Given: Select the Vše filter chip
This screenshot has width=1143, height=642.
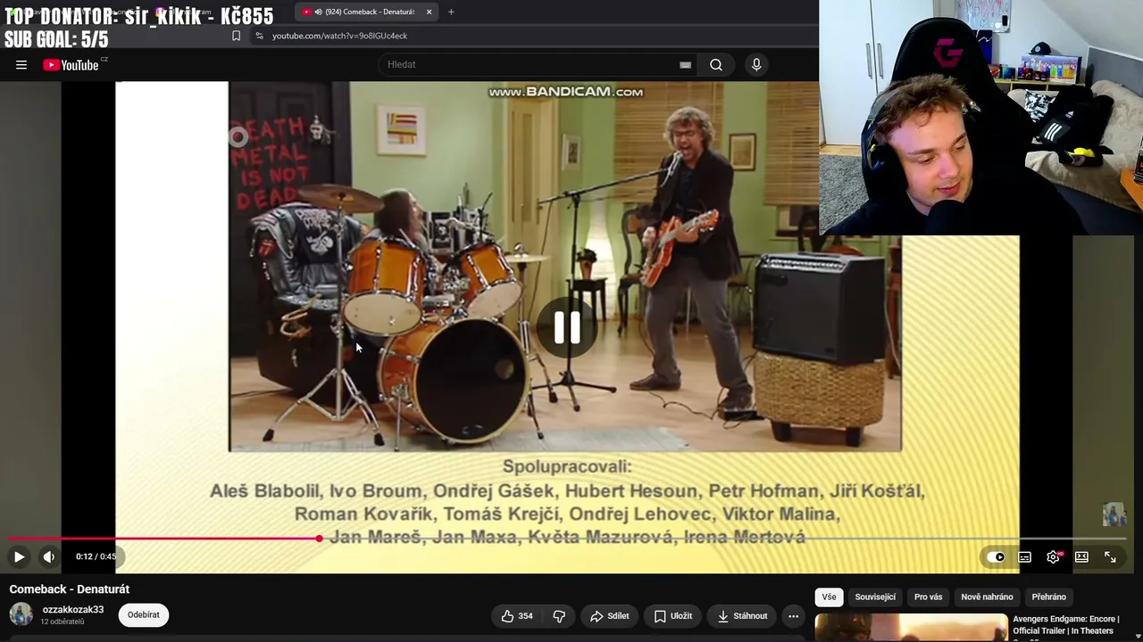Looking at the screenshot, I should click(829, 597).
